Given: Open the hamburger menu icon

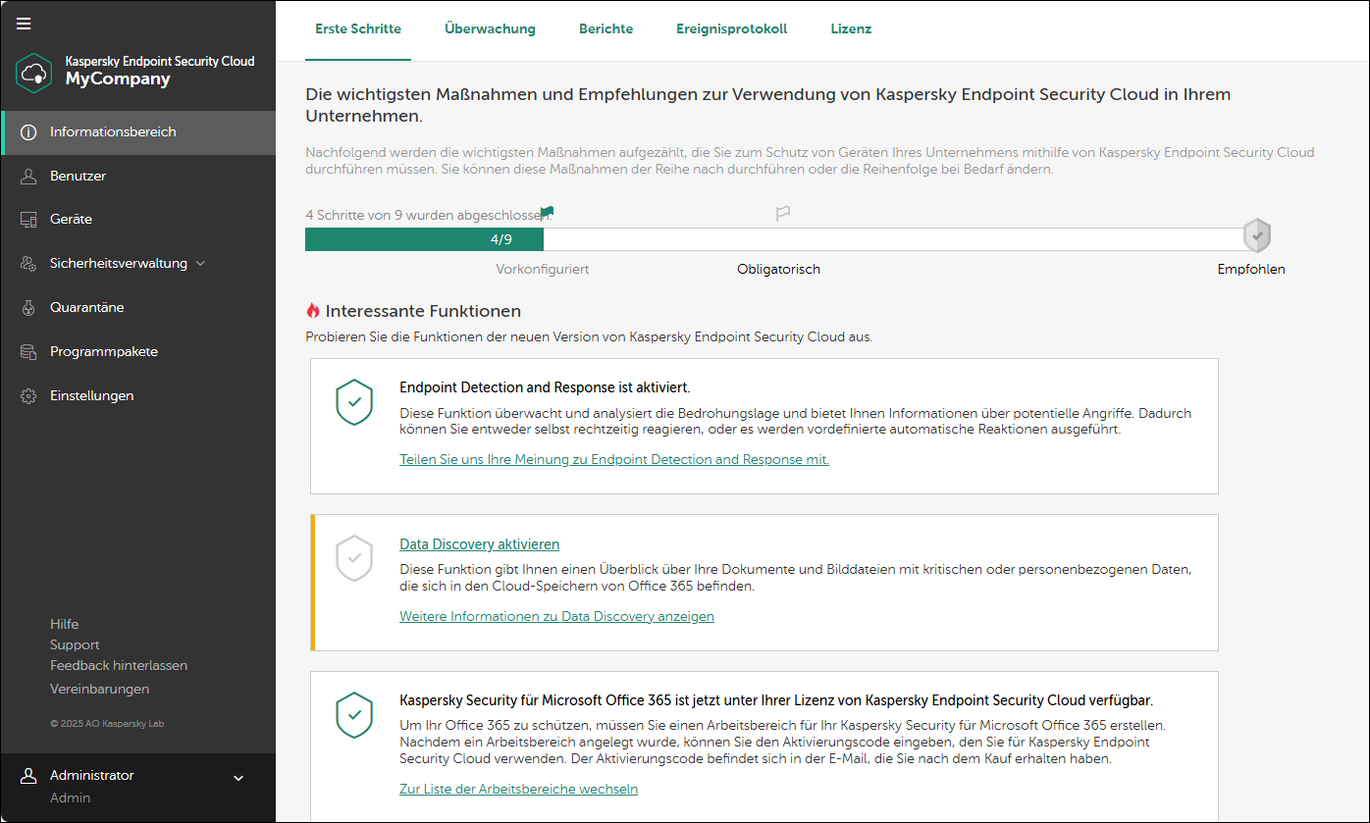Looking at the screenshot, I should click(x=25, y=25).
